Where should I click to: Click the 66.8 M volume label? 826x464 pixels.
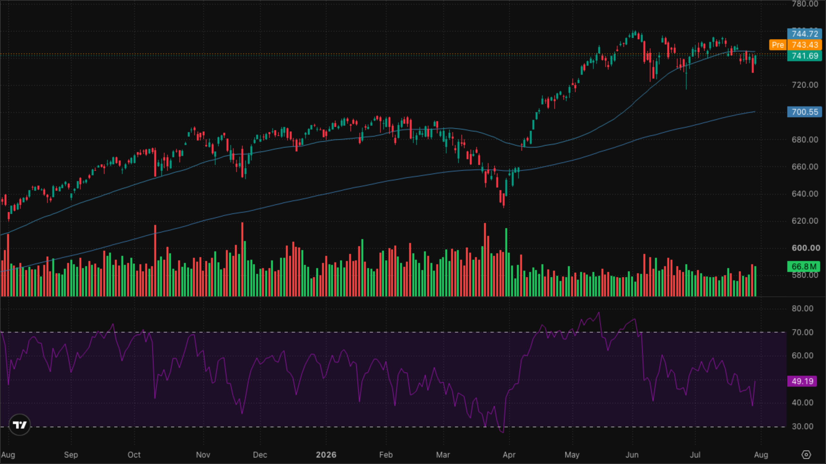804,266
